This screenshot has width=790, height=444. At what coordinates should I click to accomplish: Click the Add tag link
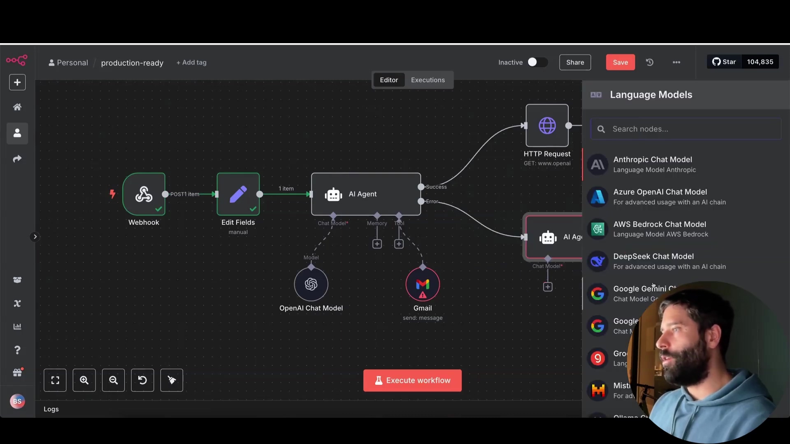click(x=191, y=62)
